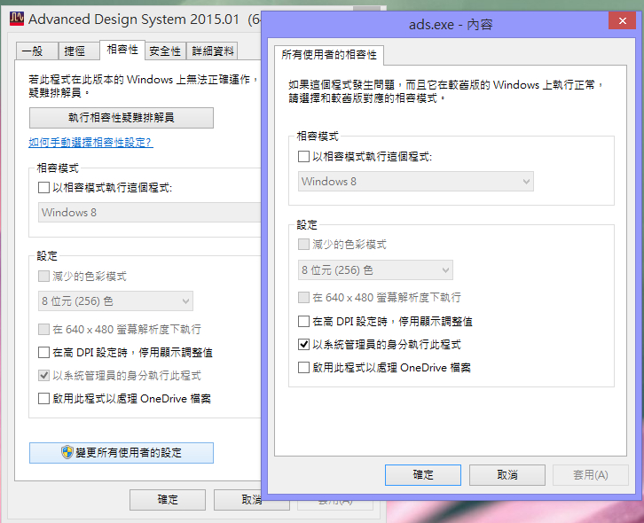The height and width of the screenshot is (523, 644).
Task: Toggle 640 x 480 option in Advanced Design System window
Action: [x=43, y=329]
